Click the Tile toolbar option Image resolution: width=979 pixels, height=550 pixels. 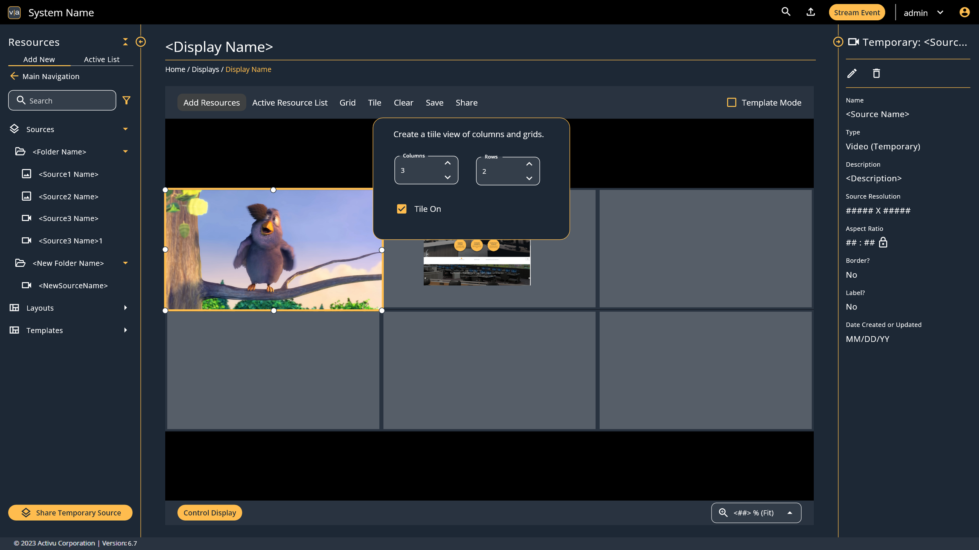(374, 102)
